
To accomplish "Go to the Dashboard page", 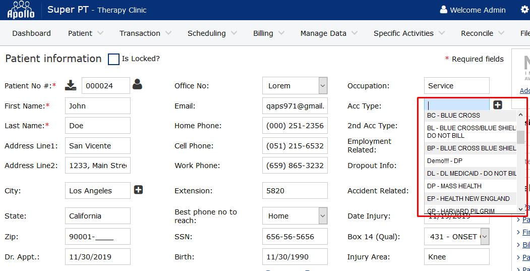I will pyautogui.click(x=31, y=33).
